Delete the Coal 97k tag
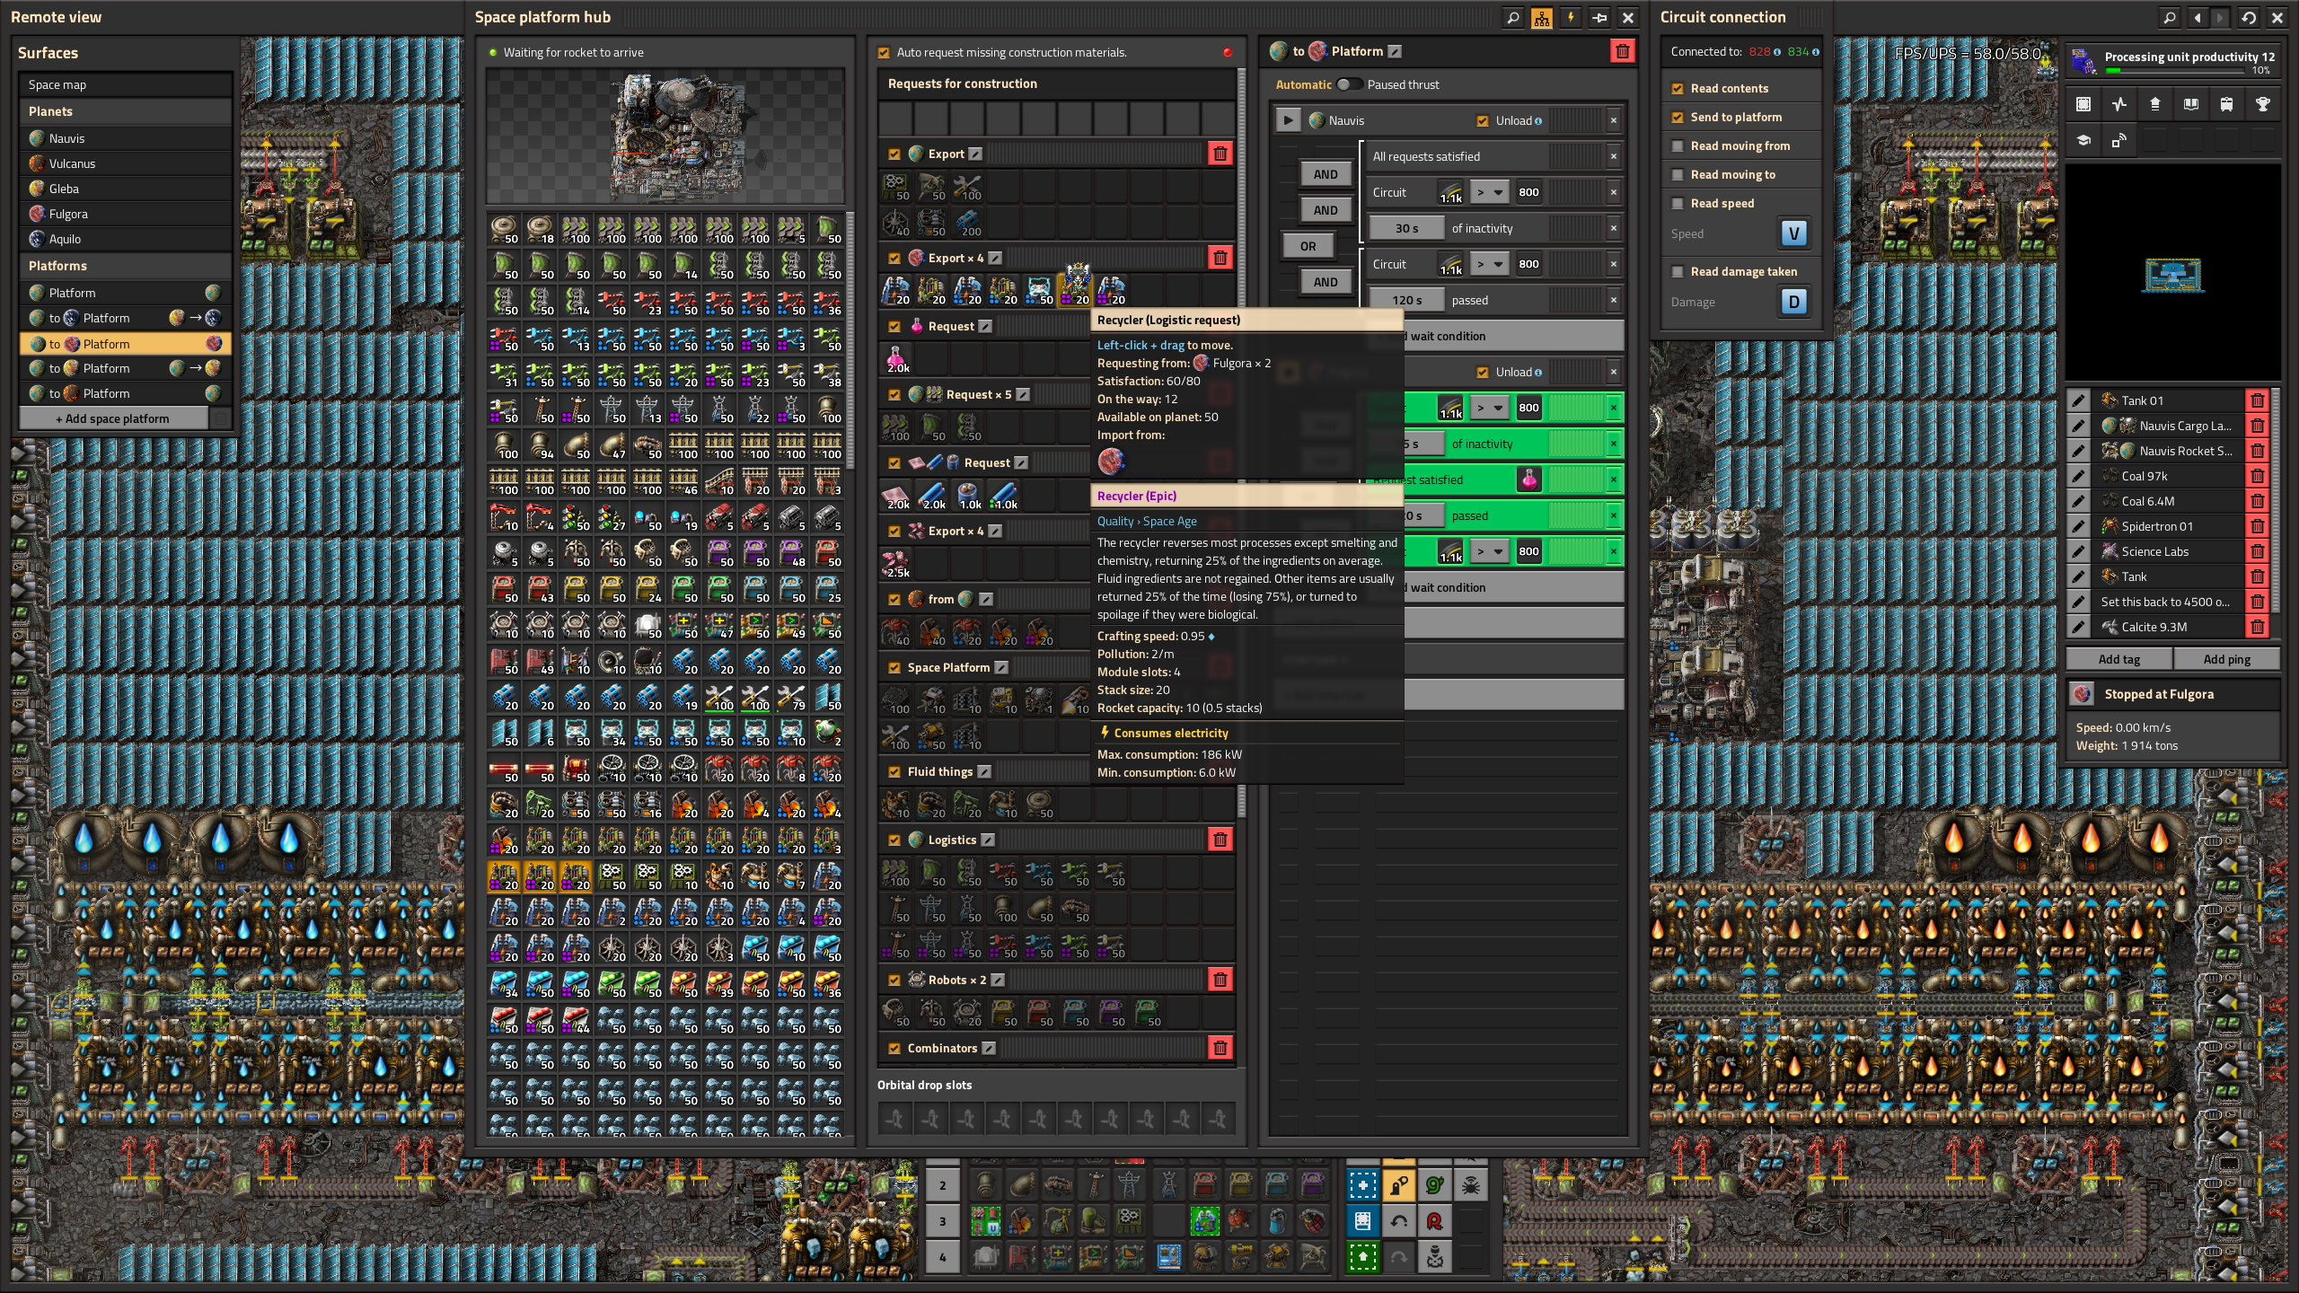The image size is (2299, 1293). pyautogui.click(x=2257, y=476)
